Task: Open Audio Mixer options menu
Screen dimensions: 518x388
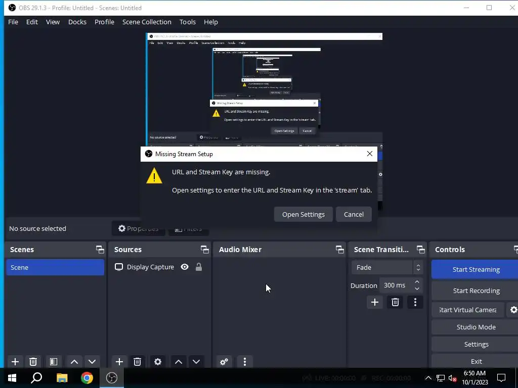Action: 245,362
